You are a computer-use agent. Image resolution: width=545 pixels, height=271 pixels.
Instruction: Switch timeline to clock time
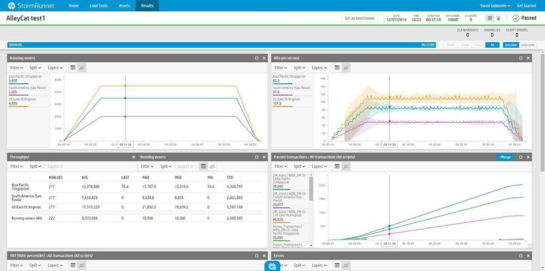527,45
